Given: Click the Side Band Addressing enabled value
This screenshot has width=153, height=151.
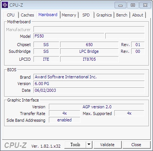Looking at the screenshot, I should point(64,120).
